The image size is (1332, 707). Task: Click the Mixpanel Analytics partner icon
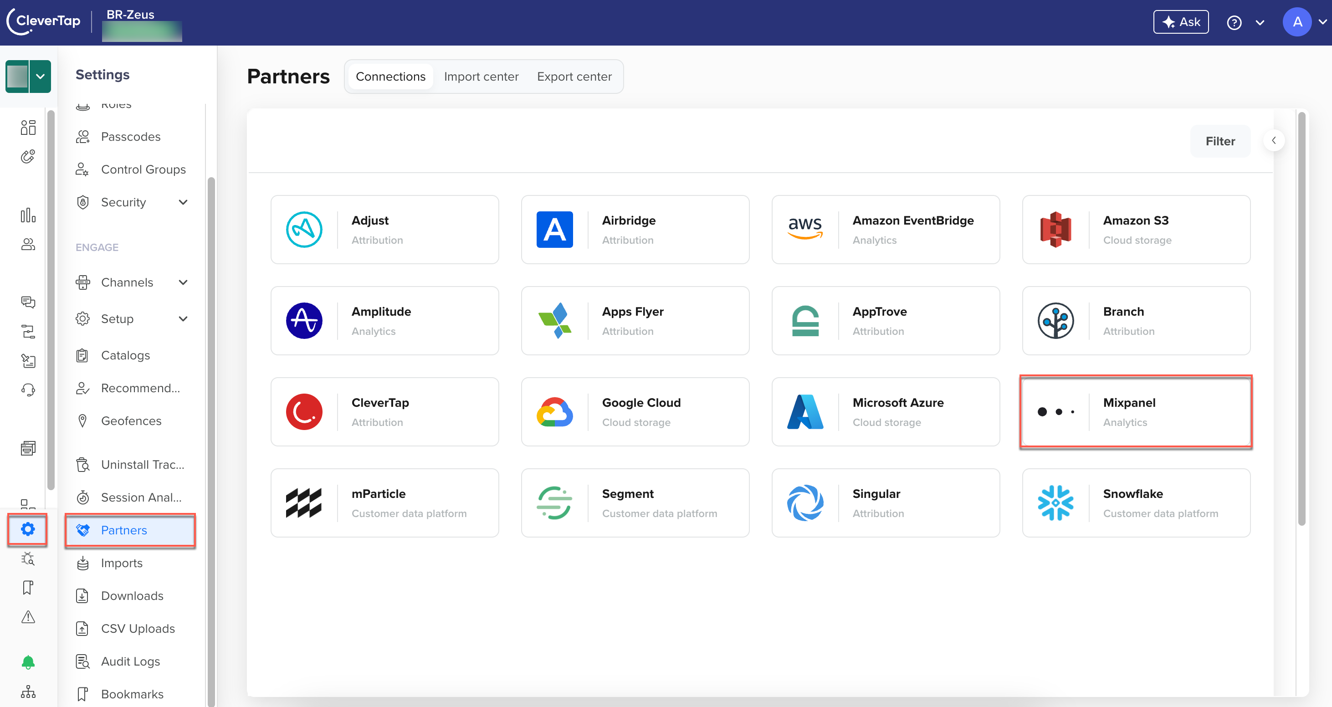[x=1055, y=411]
